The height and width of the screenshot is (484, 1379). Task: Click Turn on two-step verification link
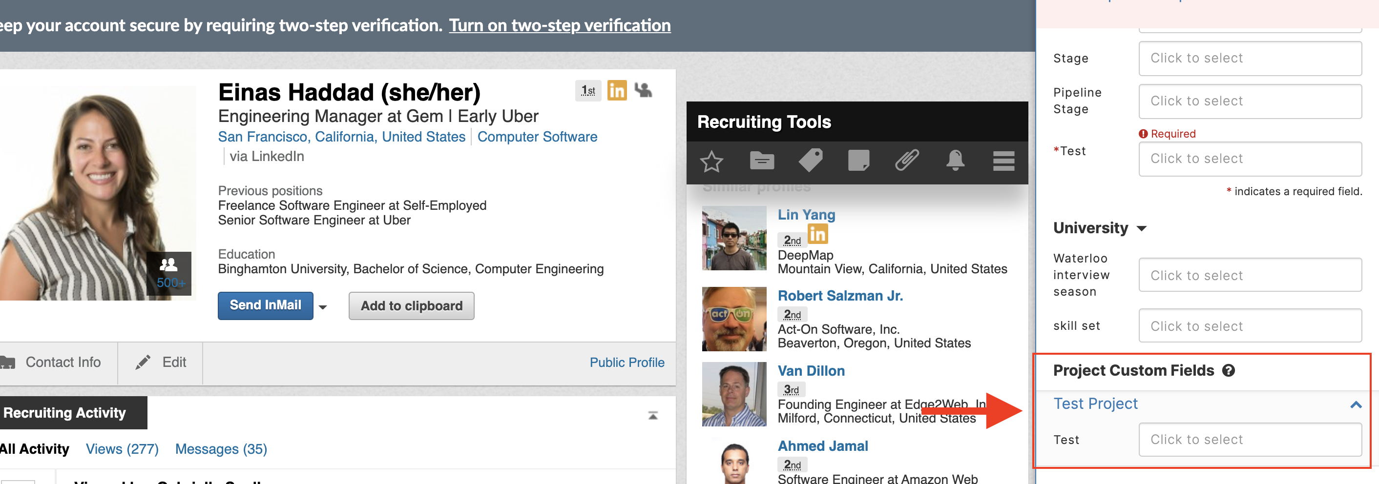pyautogui.click(x=560, y=25)
